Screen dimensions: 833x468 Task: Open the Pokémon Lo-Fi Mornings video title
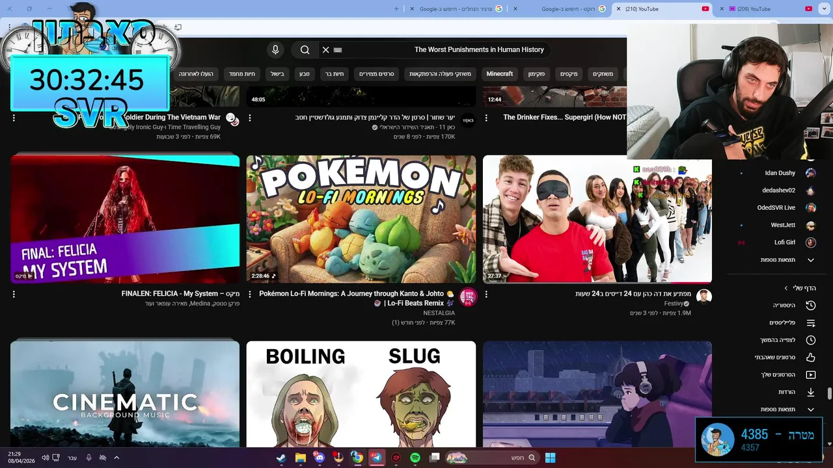click(357, 298)
